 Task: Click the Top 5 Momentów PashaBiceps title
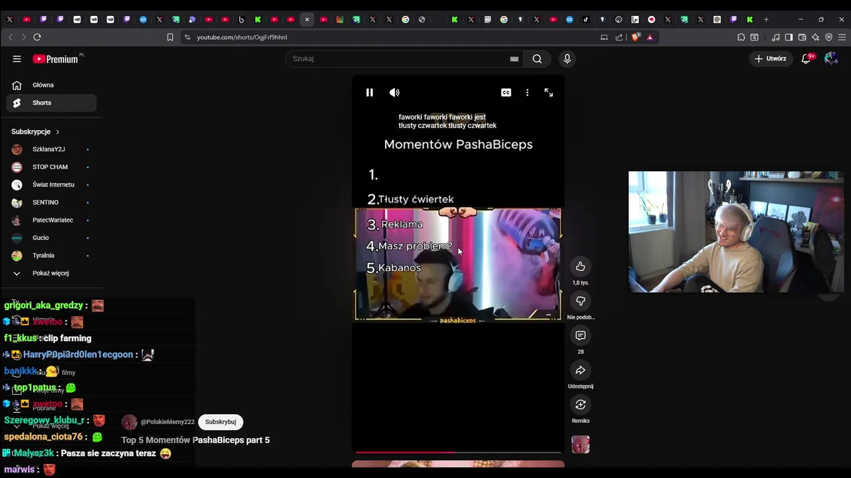point(195,440)
